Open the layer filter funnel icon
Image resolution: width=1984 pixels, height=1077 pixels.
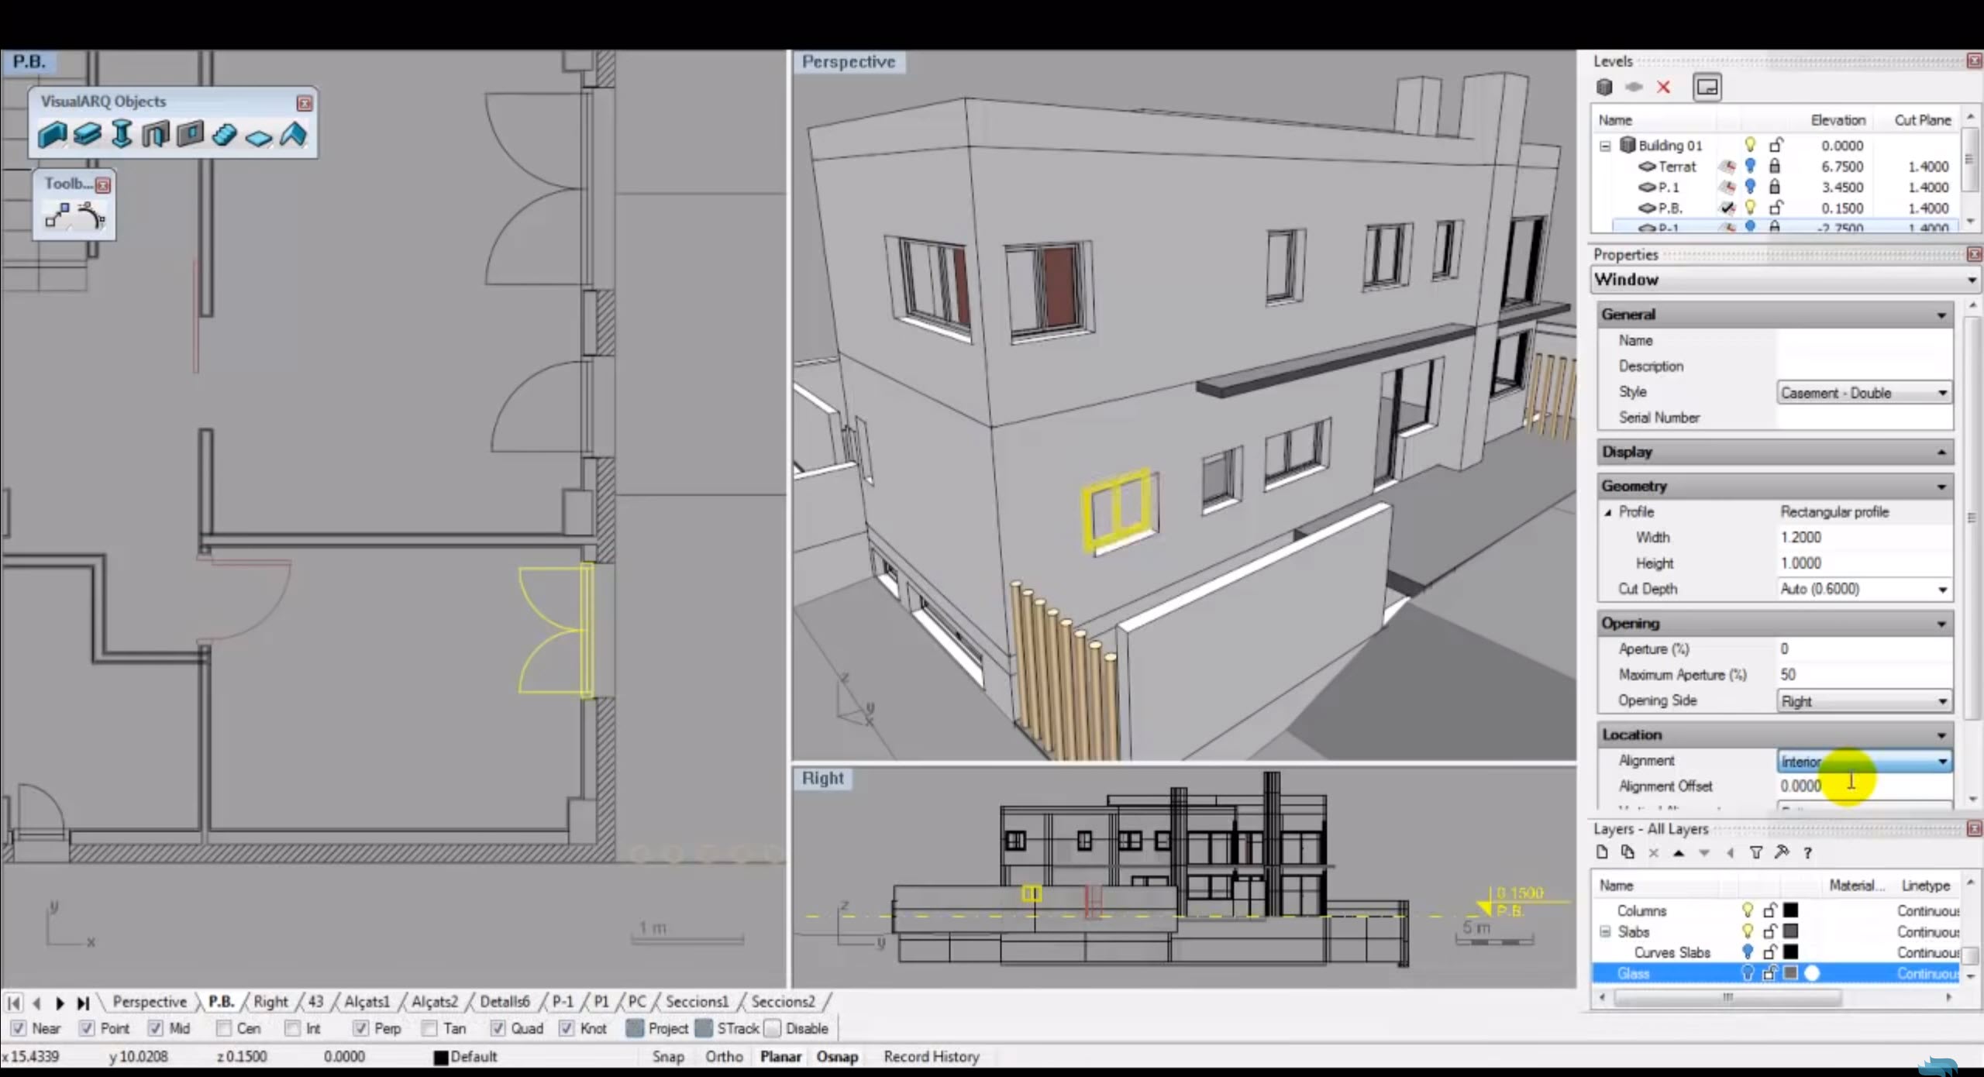pyautogui.click(x=1756, y=853)
